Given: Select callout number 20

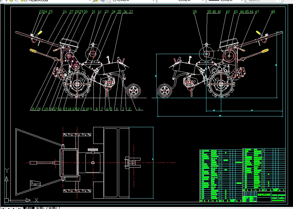Looking at the screenshot, I should (x=39, y=109).
